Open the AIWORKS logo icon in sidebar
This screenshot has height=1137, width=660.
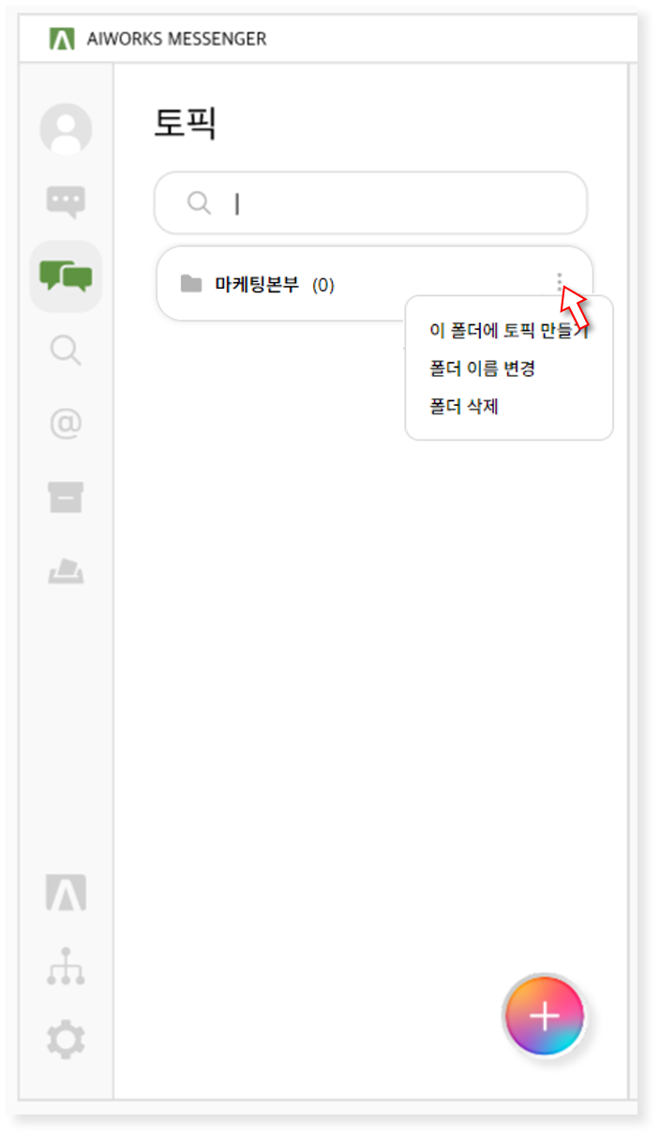point(66,892)
